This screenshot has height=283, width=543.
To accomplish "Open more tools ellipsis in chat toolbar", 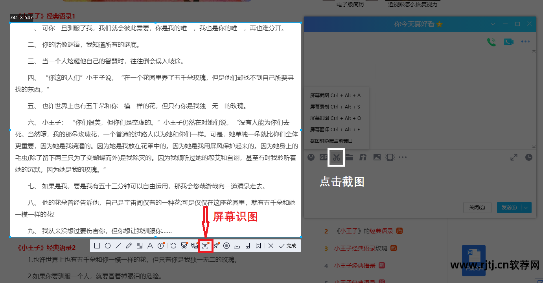I will tap(403, 157).
